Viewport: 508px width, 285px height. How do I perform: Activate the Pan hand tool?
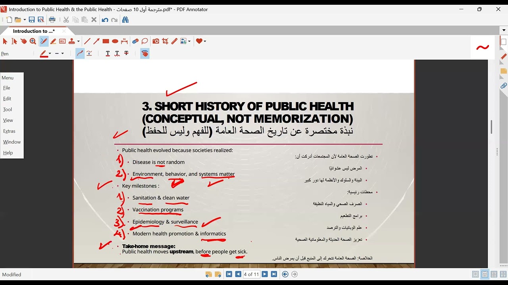coord(23,41)
